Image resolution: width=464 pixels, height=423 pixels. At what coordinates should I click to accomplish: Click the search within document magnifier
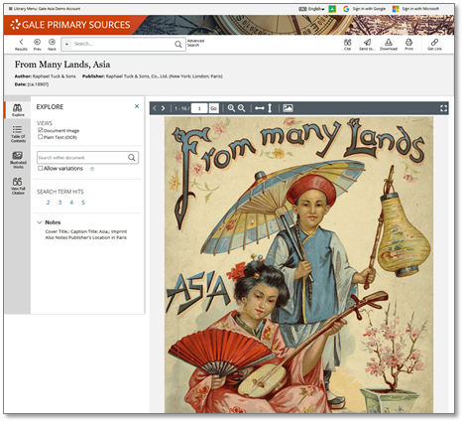pyautogui.click(x=132, y=158)
